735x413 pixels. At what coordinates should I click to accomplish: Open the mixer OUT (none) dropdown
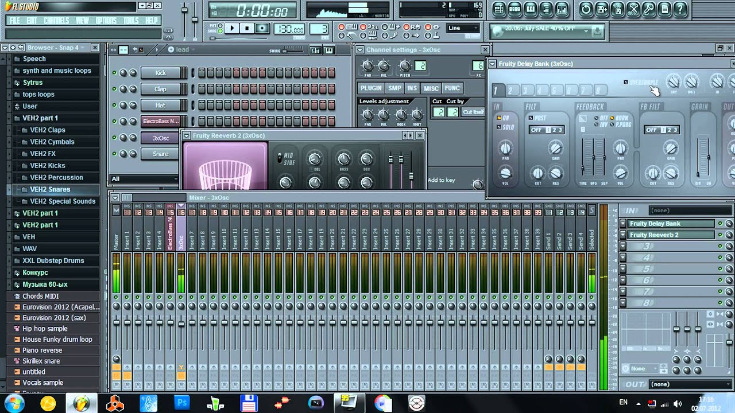(x=691, y=384)
